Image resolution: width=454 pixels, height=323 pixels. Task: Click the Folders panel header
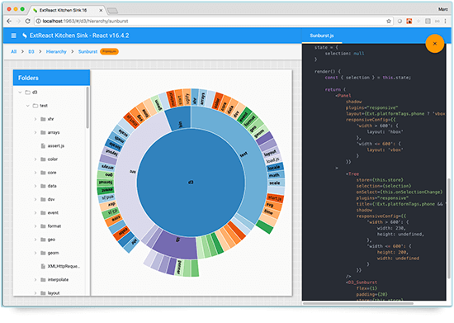[51, 78]
